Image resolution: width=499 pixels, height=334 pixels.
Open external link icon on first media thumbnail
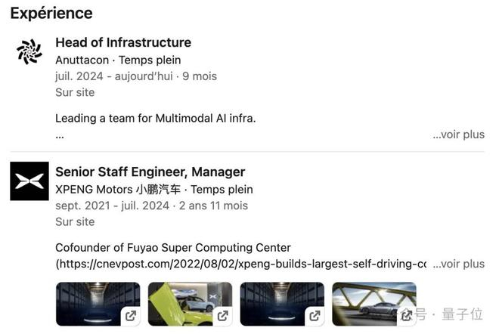click(130, 316)
